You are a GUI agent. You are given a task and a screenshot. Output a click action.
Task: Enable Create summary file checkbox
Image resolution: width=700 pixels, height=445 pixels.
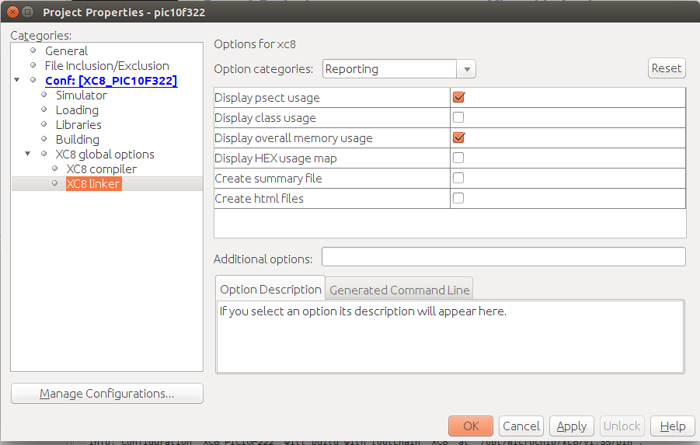pos(458,179)
